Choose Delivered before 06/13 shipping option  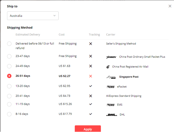(9, 44)
